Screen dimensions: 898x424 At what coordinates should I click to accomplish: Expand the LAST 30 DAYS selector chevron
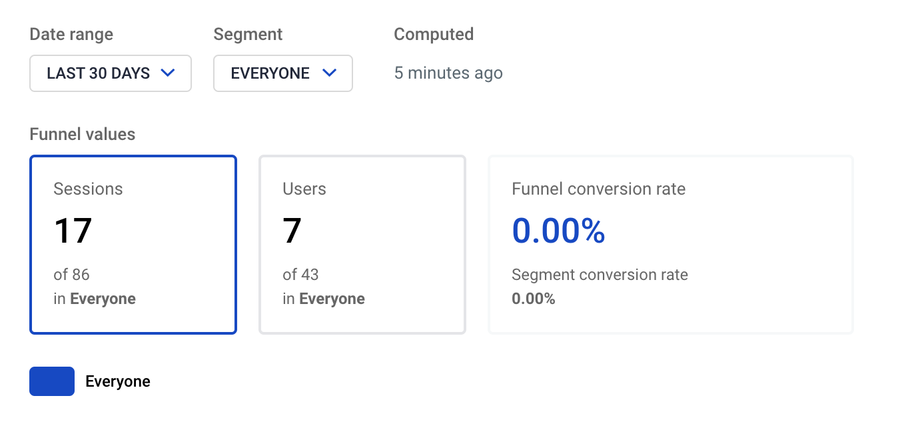pyautogui.click(x=169, y=73)
